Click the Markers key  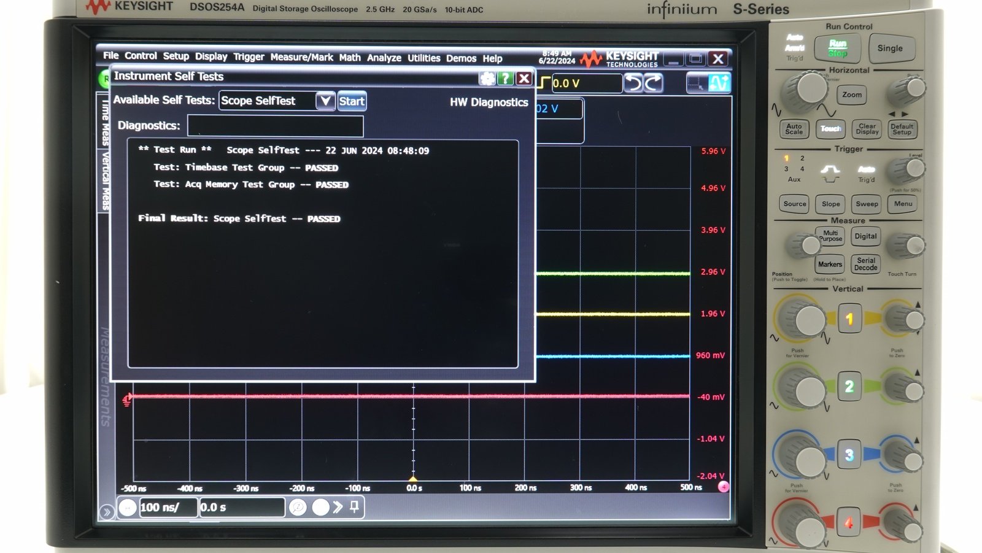pos(830,265)
